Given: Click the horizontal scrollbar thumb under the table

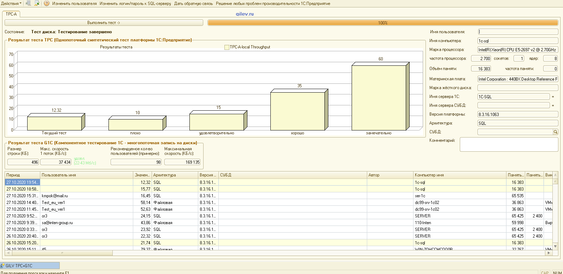Looking at the screenshot, I should click(61, 253).
